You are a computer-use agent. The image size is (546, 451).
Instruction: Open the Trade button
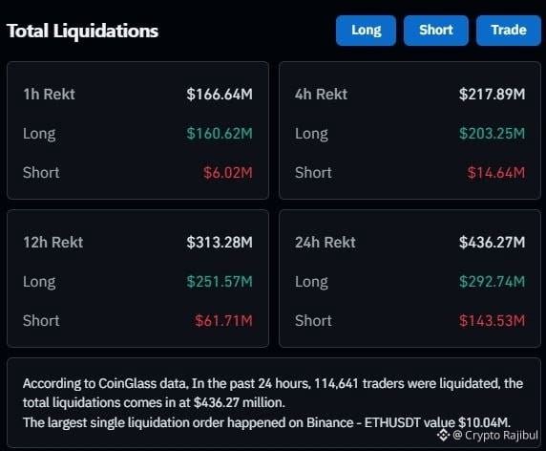509,31
